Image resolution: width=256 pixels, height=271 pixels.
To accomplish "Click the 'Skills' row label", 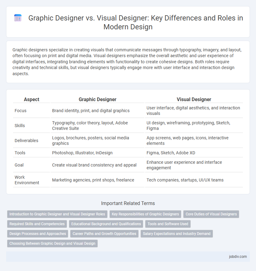I will (20, 126).
